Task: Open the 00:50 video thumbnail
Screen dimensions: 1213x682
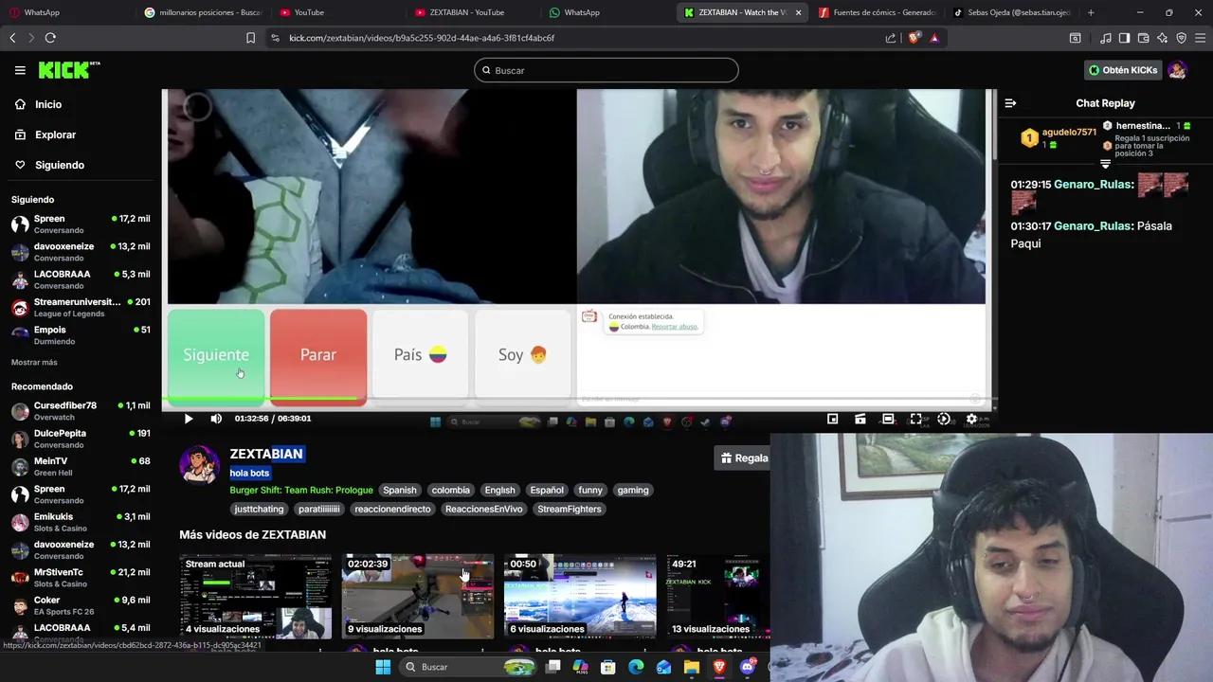Action: coord(580,597)
